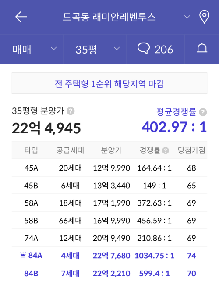Tap score 70 in the 84B row
The image size is (219, 289).
191,273
